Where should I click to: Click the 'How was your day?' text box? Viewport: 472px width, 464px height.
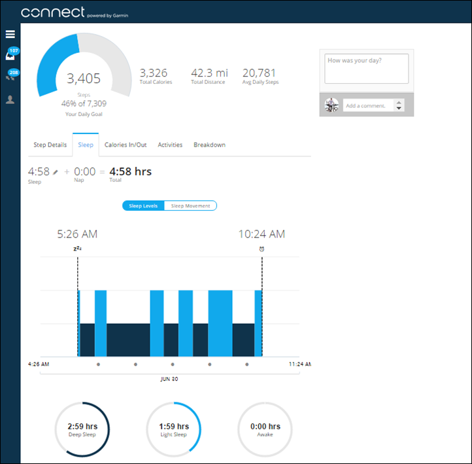point(367,69)
